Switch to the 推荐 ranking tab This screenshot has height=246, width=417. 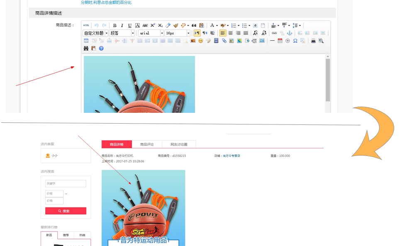point(66,235)
